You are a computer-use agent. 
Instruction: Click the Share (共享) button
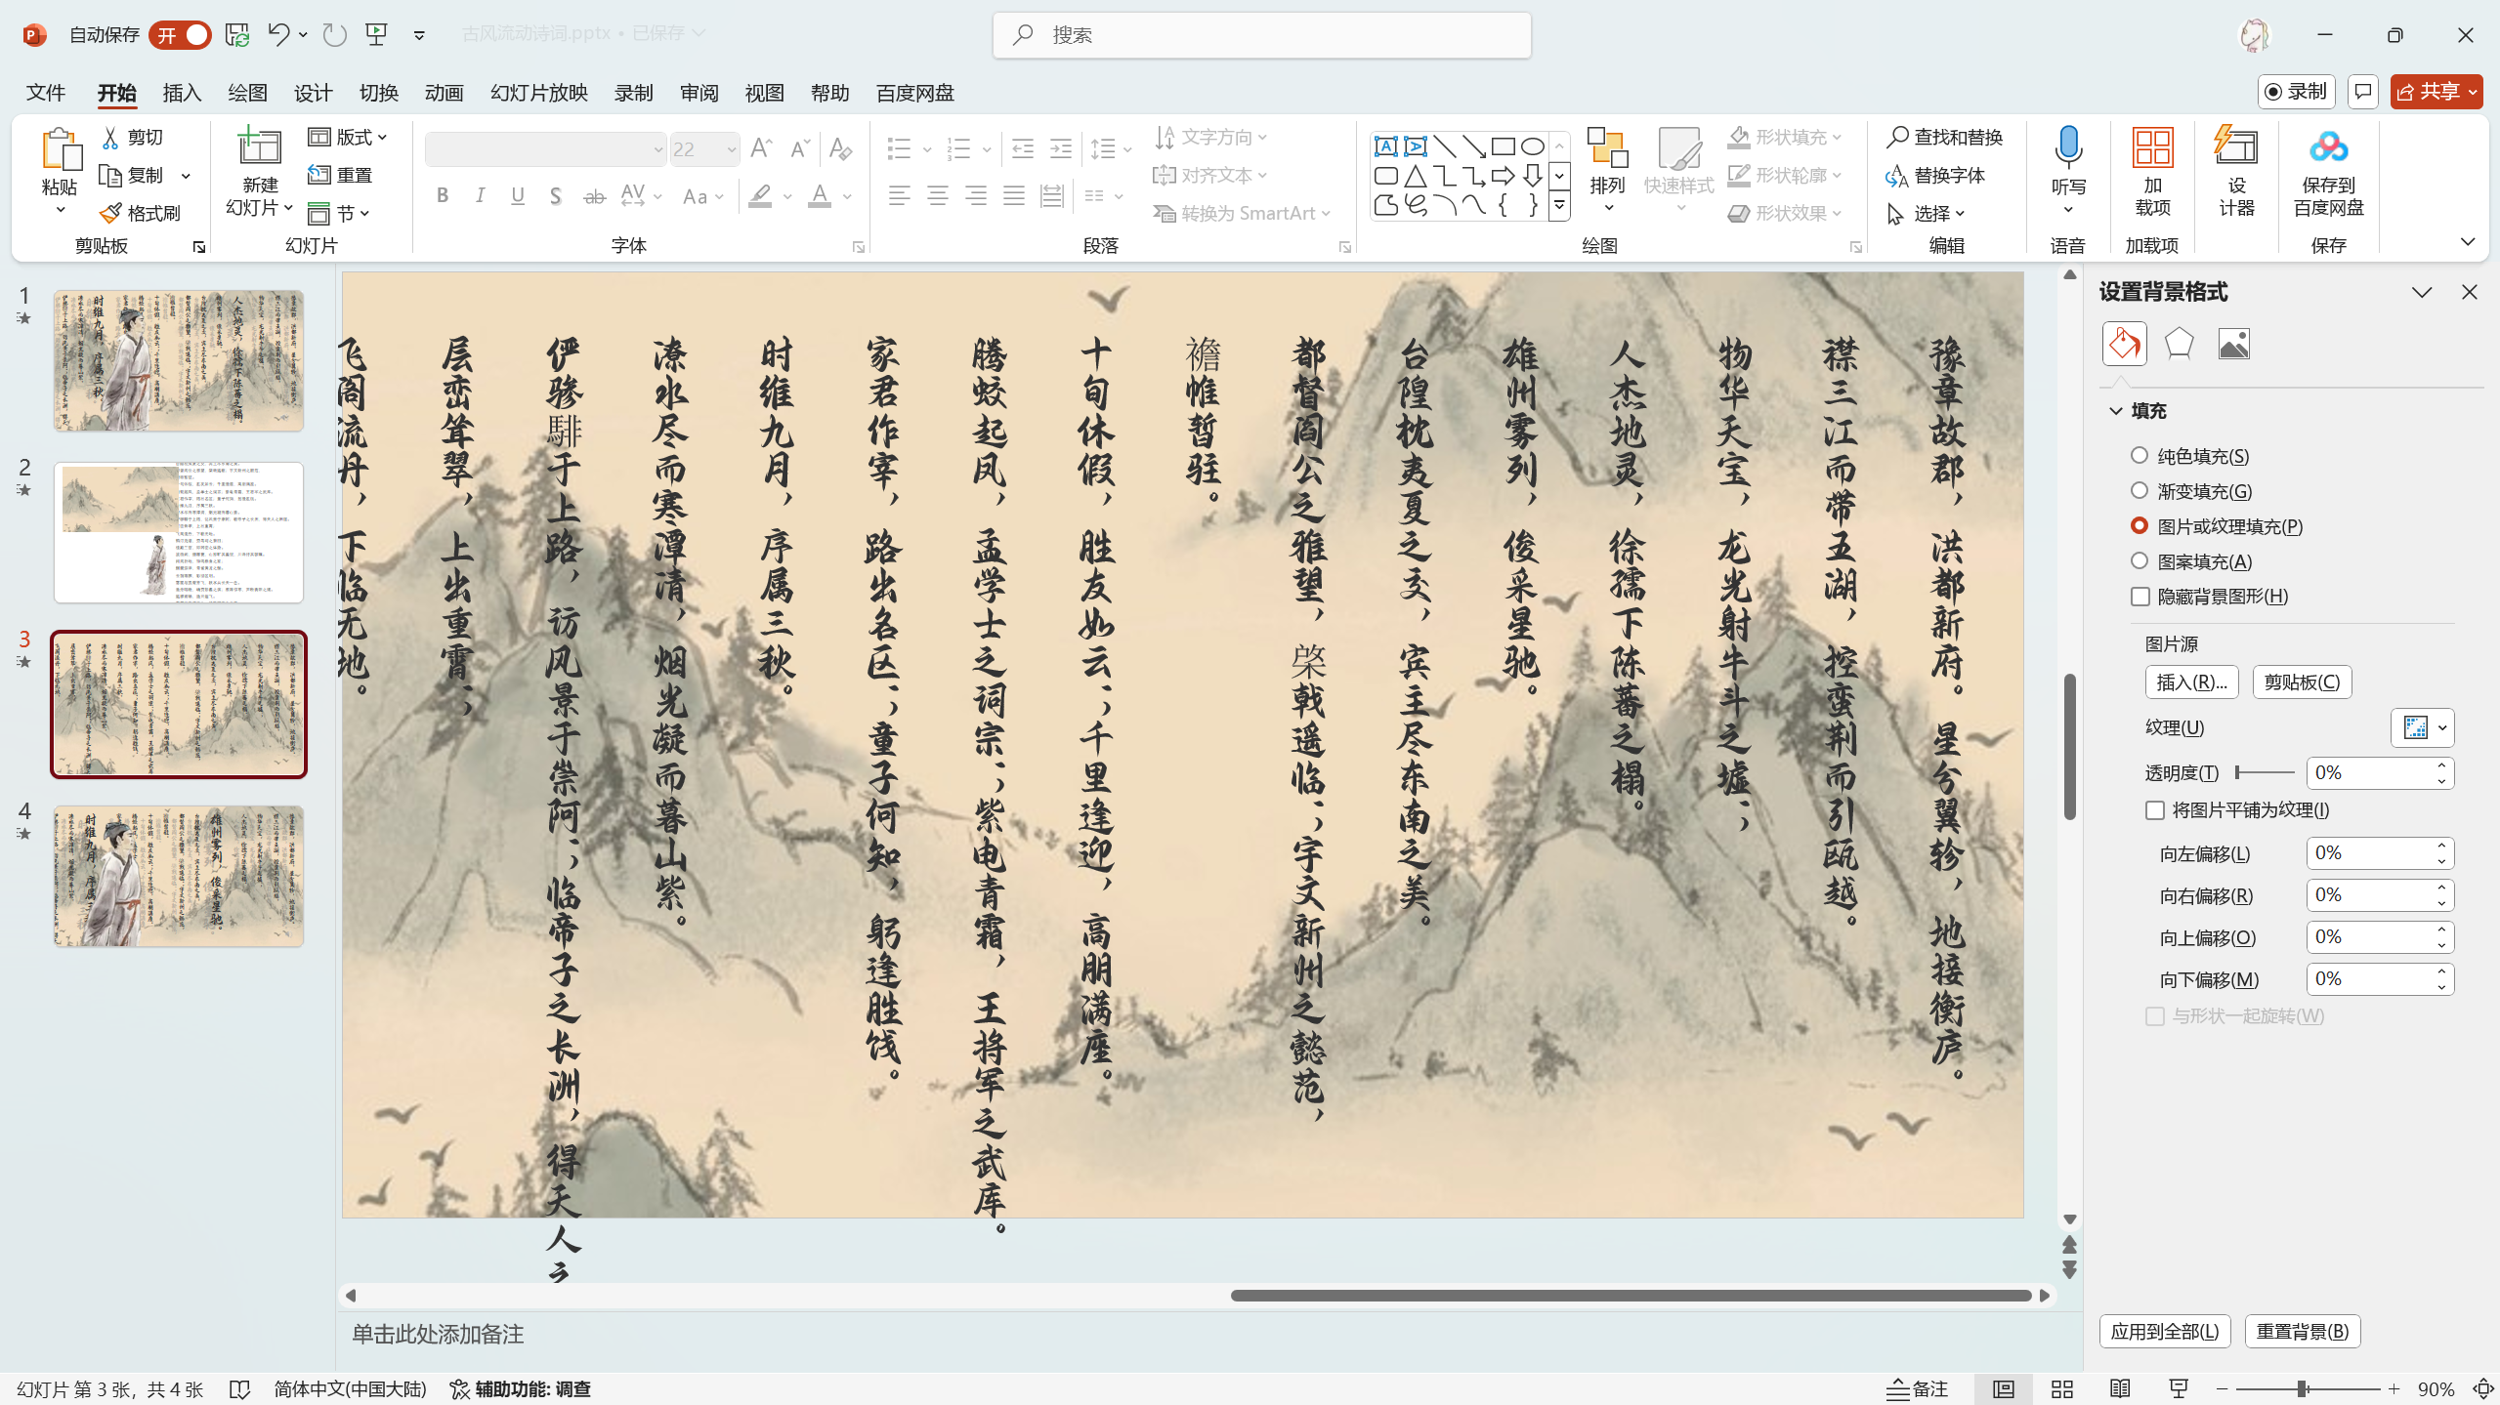coord(2436,92)
